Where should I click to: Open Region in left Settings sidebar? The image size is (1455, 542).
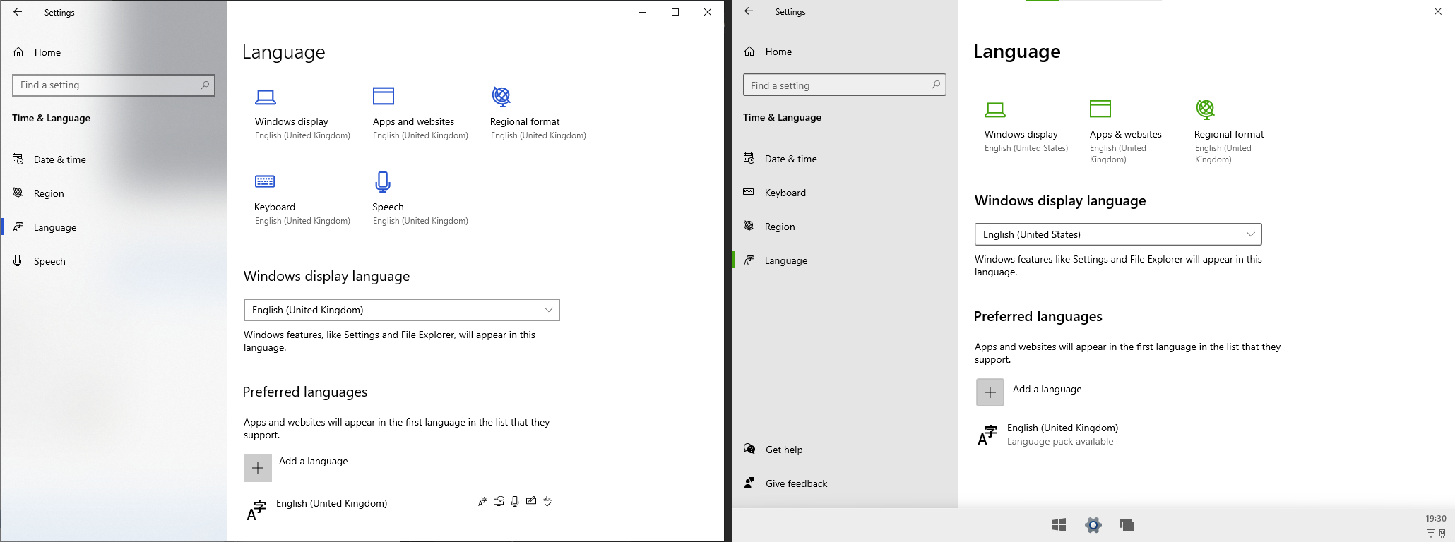113,193
